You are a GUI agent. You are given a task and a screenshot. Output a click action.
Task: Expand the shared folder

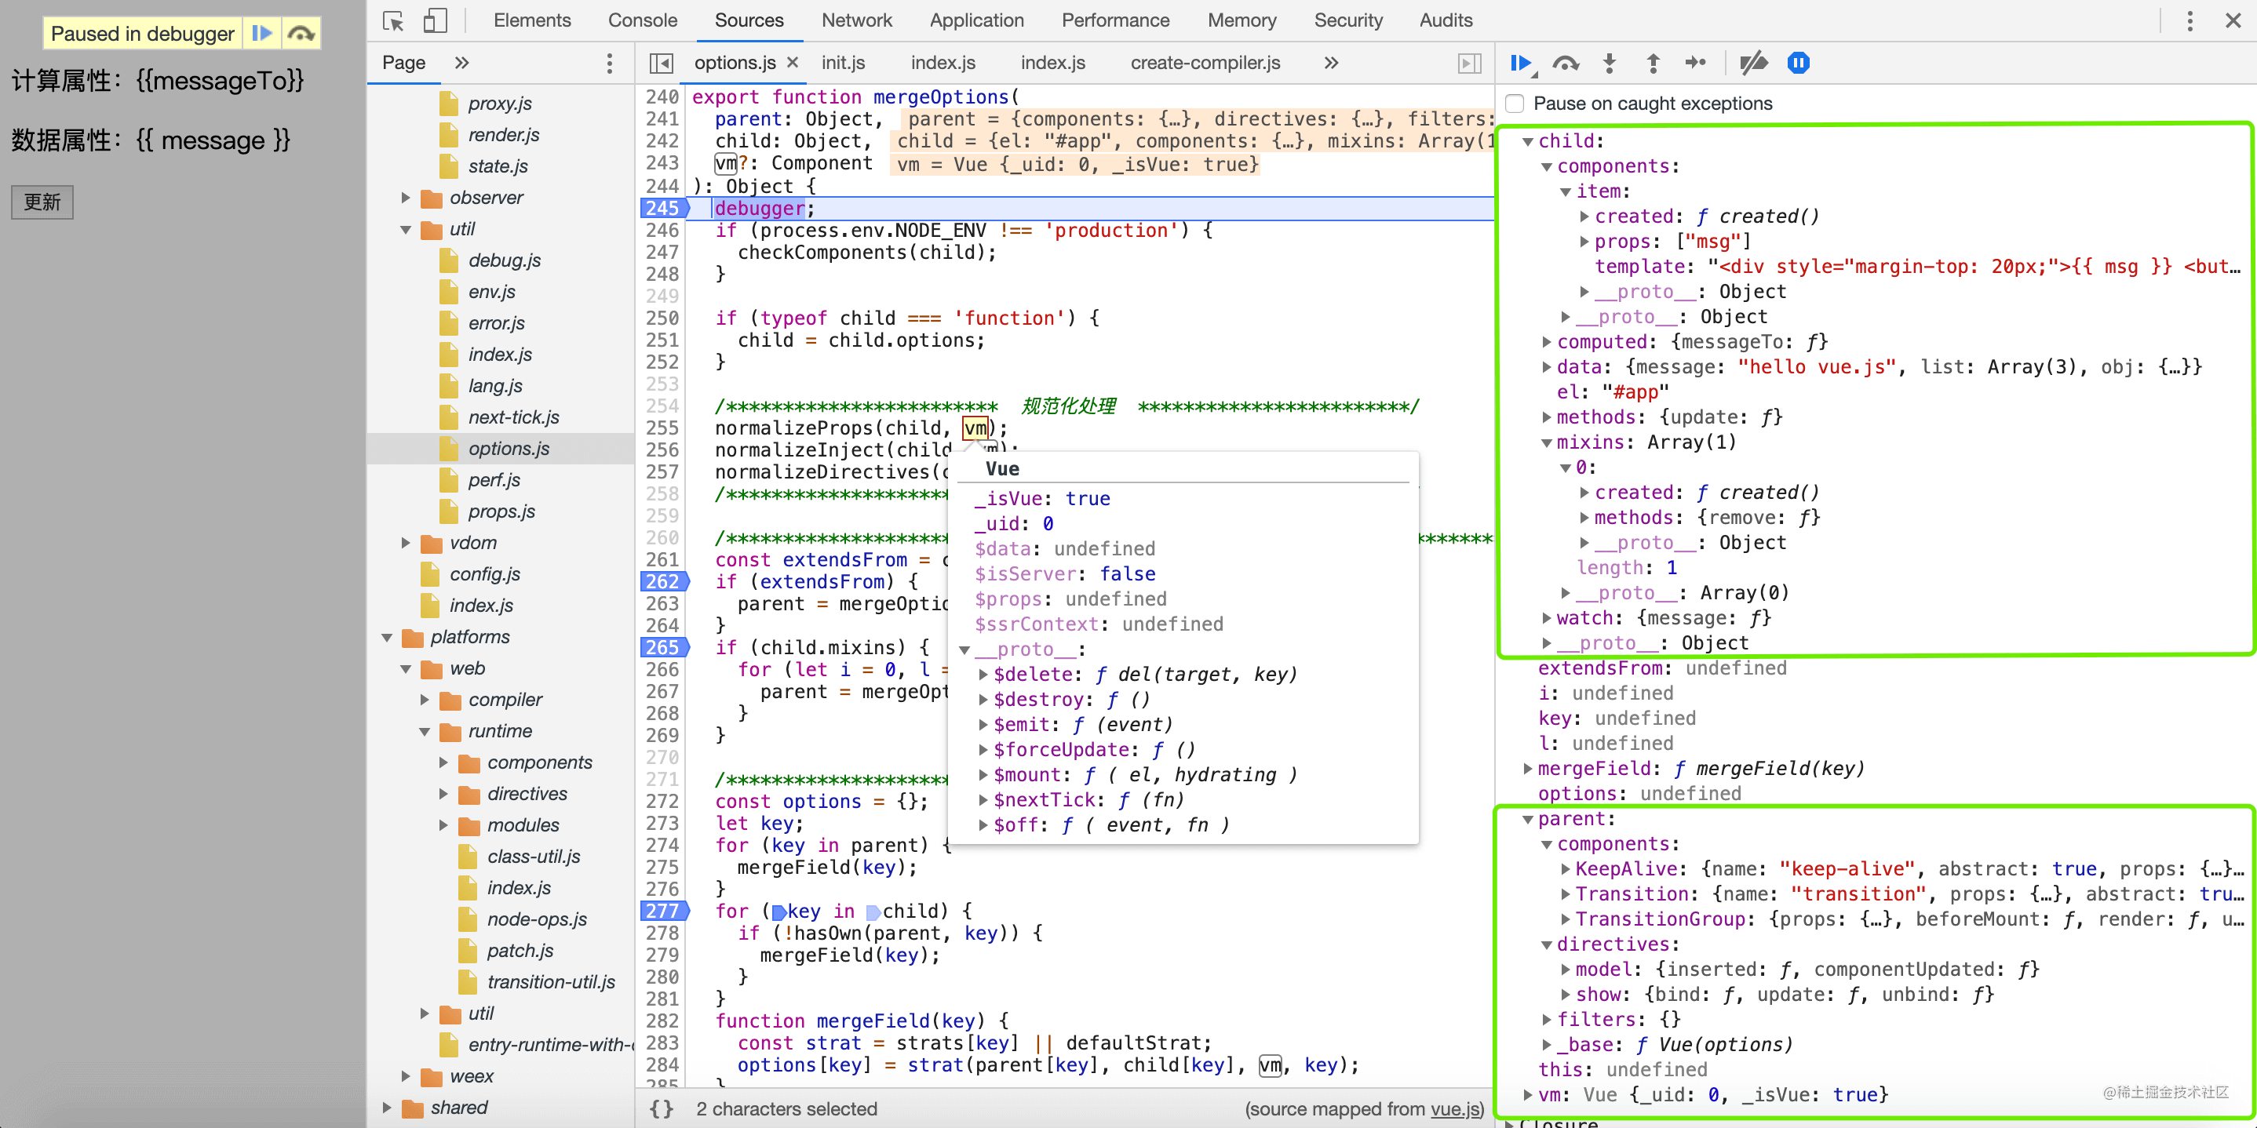(x=386, y=1108)
